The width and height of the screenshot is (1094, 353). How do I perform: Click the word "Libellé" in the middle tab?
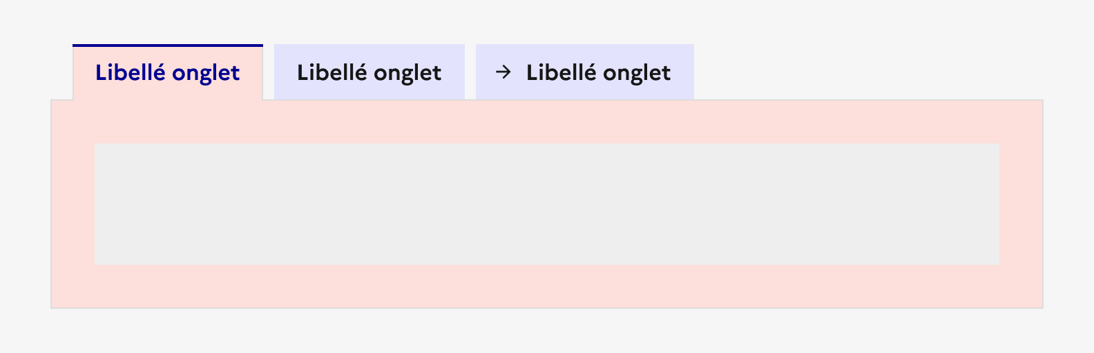pos(332,72)
